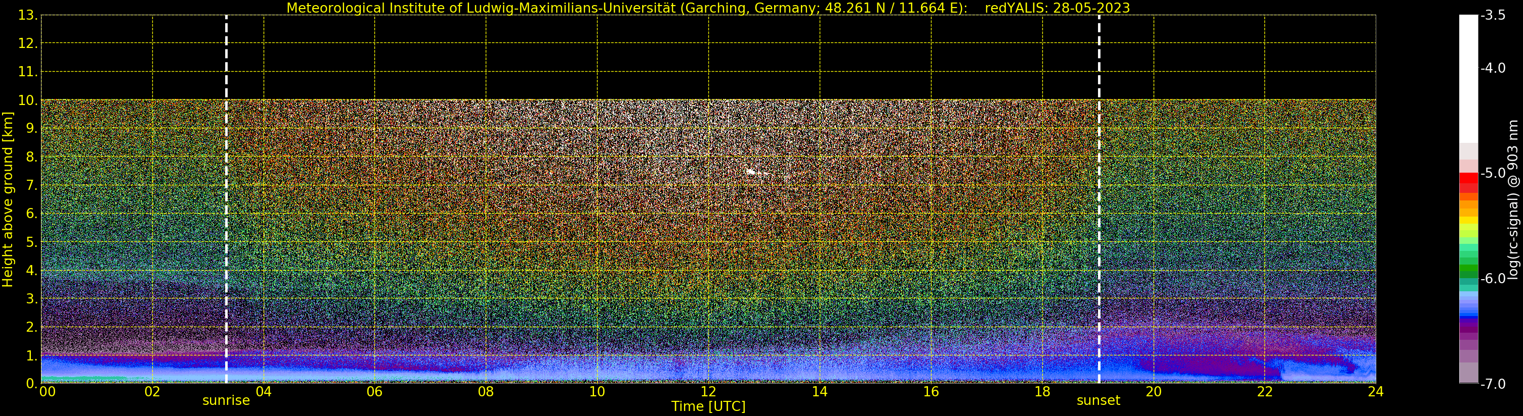Click the height tick label '13.'

click(28, 15)
